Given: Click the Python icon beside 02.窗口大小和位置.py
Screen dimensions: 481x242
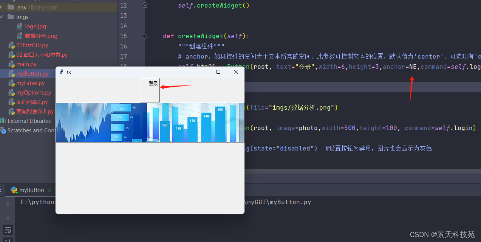Looking at the screenshot, I should click(x=11, y=55).
